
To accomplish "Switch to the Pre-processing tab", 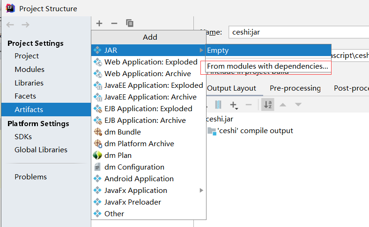I will [x=295, y=88].
